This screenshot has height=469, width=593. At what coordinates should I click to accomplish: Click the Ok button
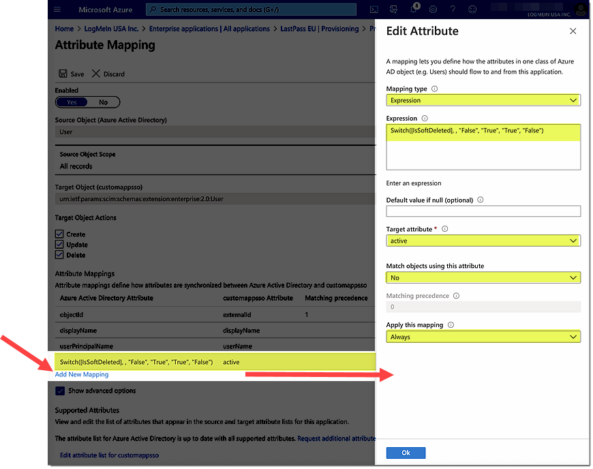click(x=406, y=453)
